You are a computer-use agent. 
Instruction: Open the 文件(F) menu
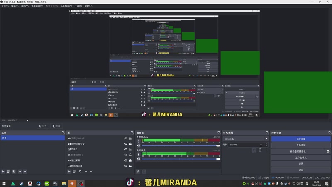pos(5,6)
